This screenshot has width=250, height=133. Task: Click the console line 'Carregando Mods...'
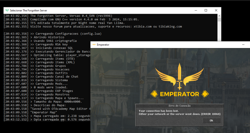coord(36,84)
